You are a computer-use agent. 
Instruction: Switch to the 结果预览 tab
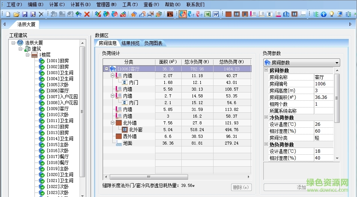130,43
